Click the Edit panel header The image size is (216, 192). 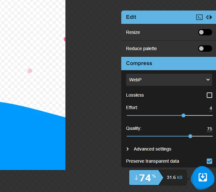tap(156, 17)
